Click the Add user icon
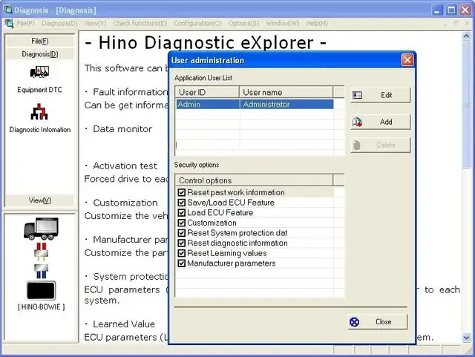The image size is (475, 357). [357, 122]
